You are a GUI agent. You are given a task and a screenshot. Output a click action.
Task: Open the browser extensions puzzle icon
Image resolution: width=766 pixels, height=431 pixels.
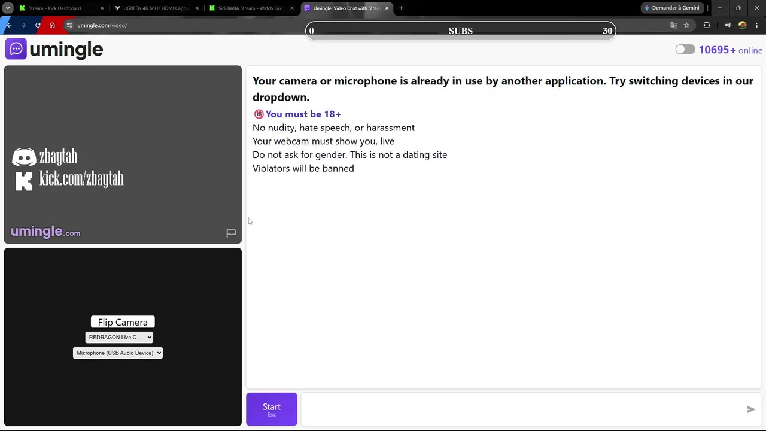coord(707,25)
